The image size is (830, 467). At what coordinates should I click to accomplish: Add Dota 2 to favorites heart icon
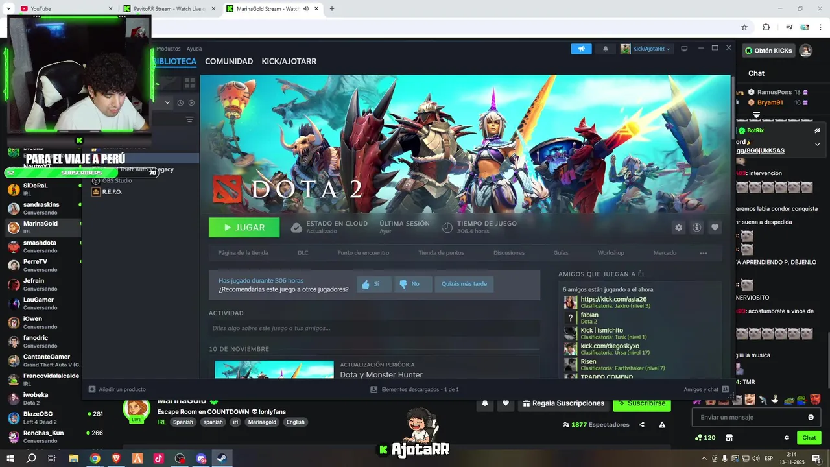coord(715,228)
